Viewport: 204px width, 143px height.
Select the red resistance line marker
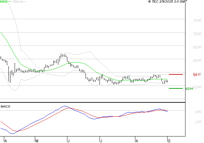(176, 74)
